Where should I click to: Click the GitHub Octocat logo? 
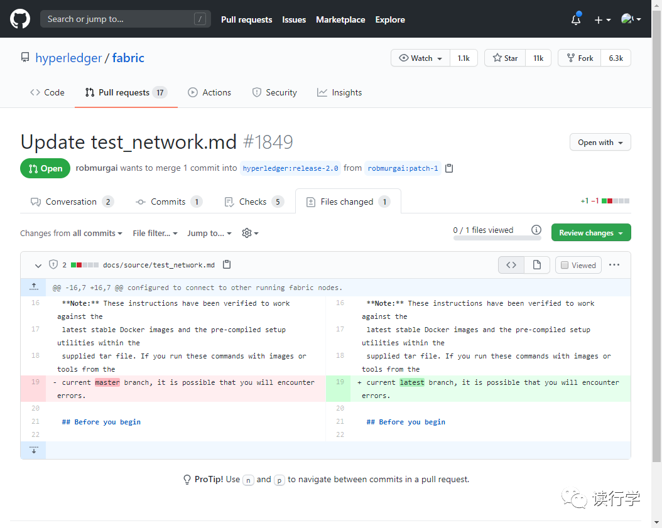pyautogui.click(x=20, y=19)
